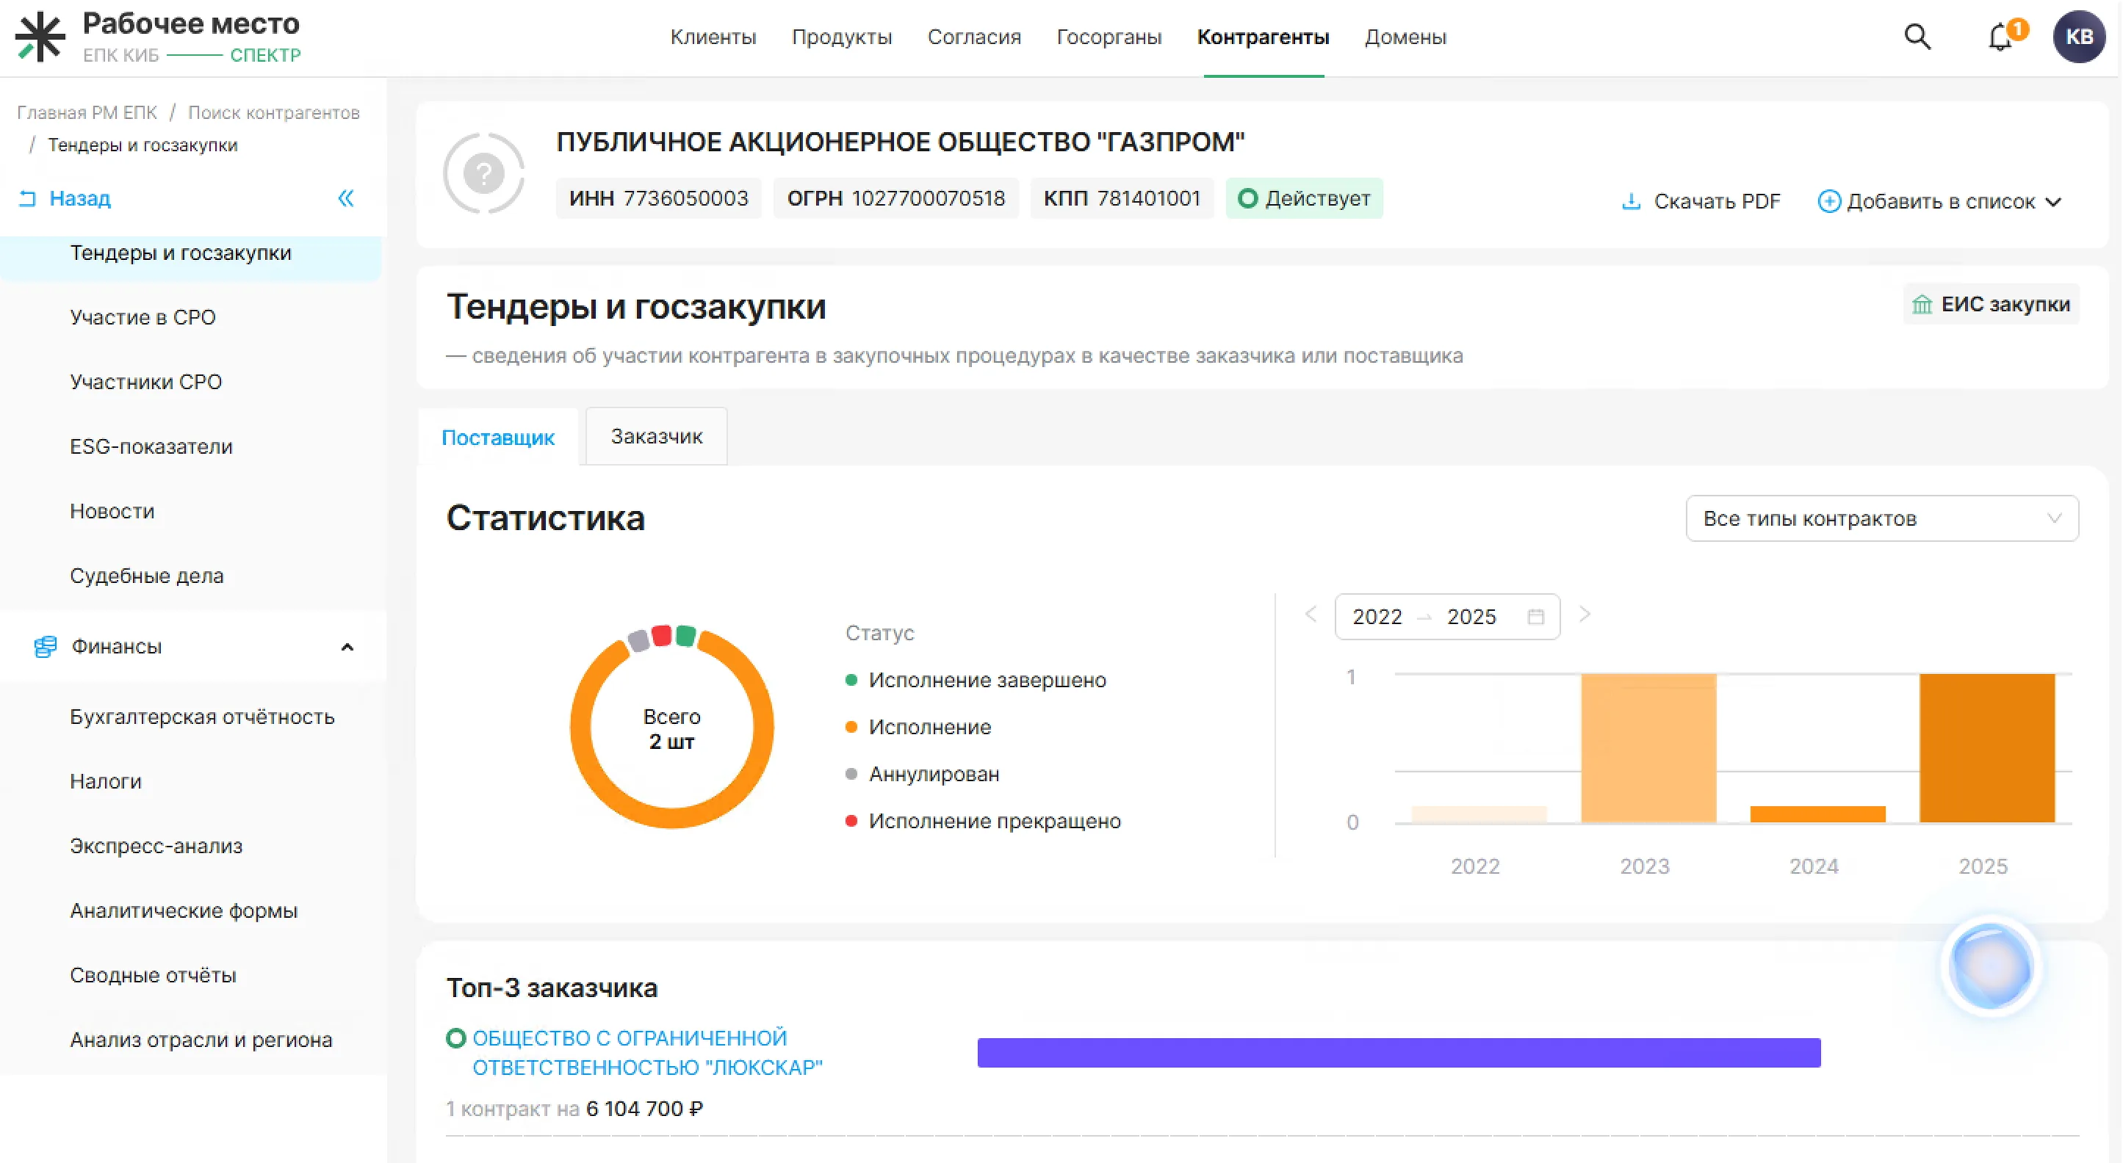Open notifications bell icon
This screenshot has height=1163, width=2123.
click(x=2000, y=38)
